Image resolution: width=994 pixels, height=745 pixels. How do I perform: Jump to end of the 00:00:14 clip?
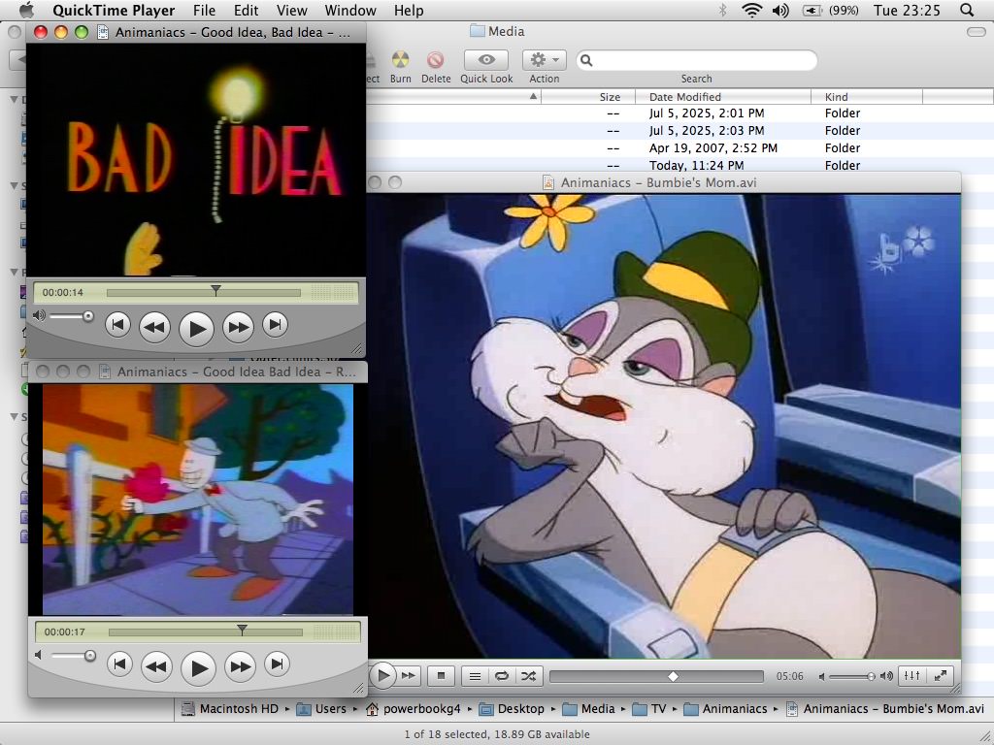(275, 325)
